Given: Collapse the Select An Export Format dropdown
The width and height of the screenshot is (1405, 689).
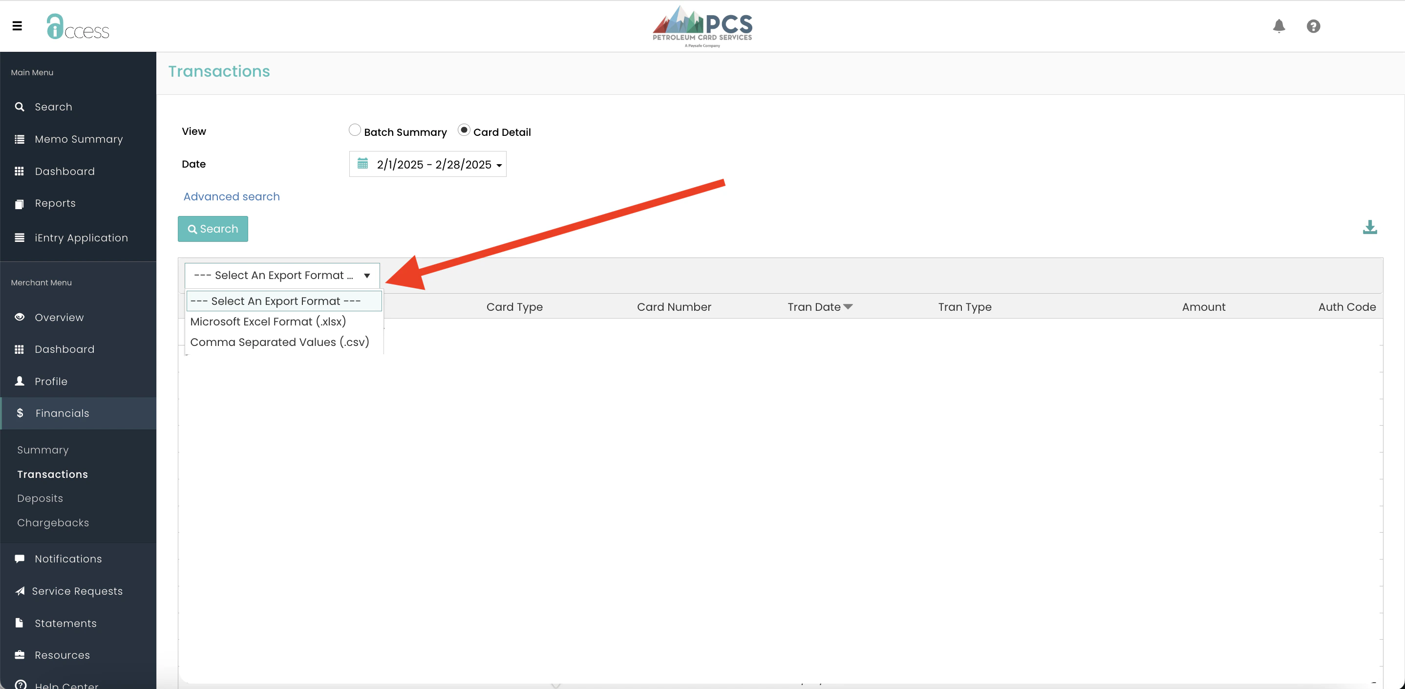Looking at the screenshot, I should (282, 276).
